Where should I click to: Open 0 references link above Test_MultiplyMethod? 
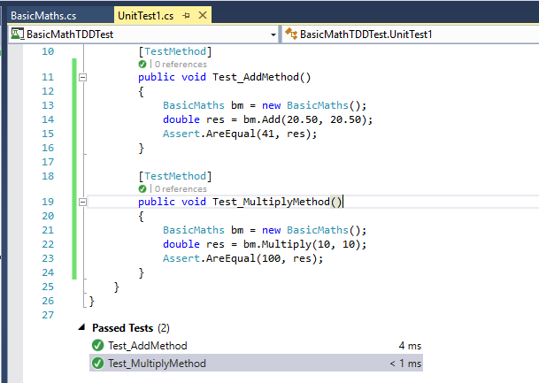[181, 189]
